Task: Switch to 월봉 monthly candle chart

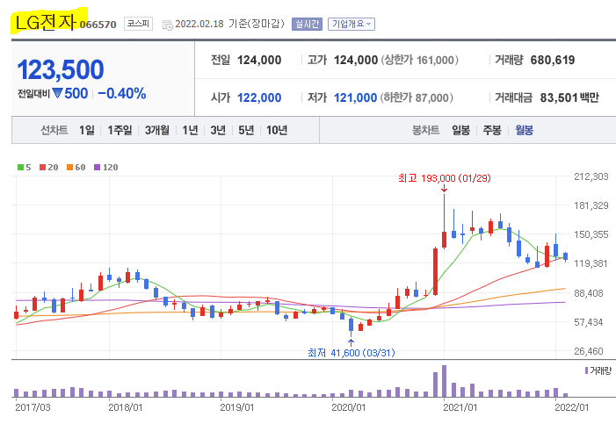Action: (524, 130)
